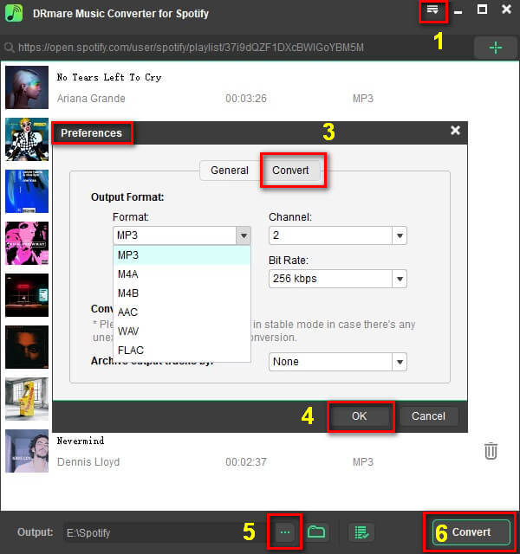Open the Channel dropdown
Screen dimensions: 520x554
(x=338, y=235)
